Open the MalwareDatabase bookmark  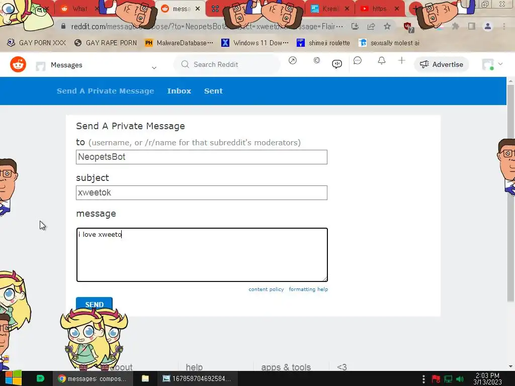[179, 43]
